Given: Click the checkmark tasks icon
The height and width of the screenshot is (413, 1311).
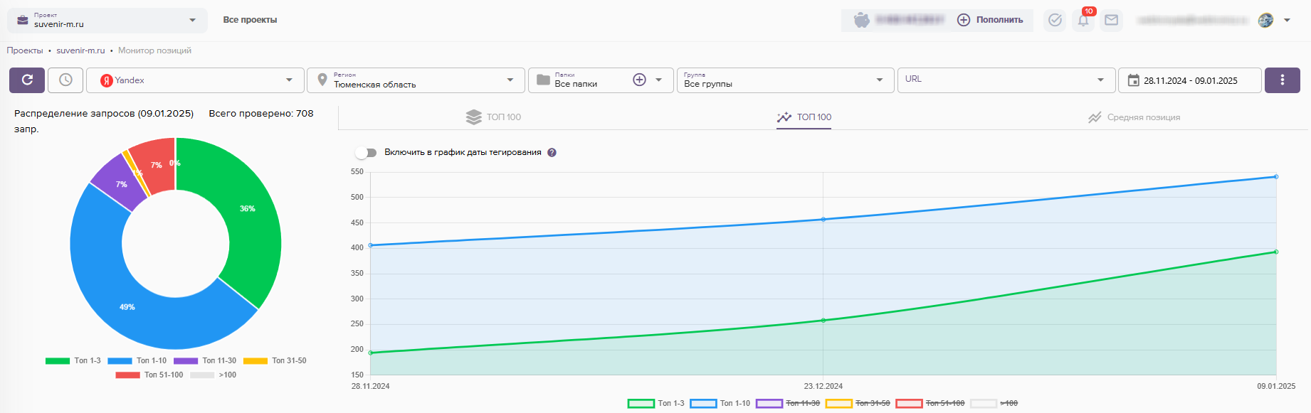Looking at the screenshot, I should 1055,20.
